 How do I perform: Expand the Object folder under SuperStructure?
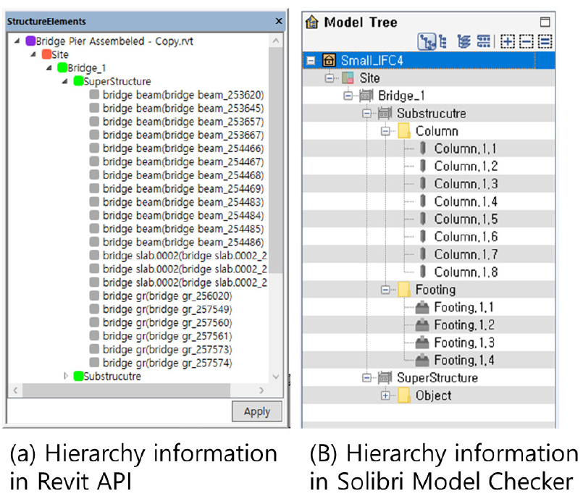coord(385,395)
